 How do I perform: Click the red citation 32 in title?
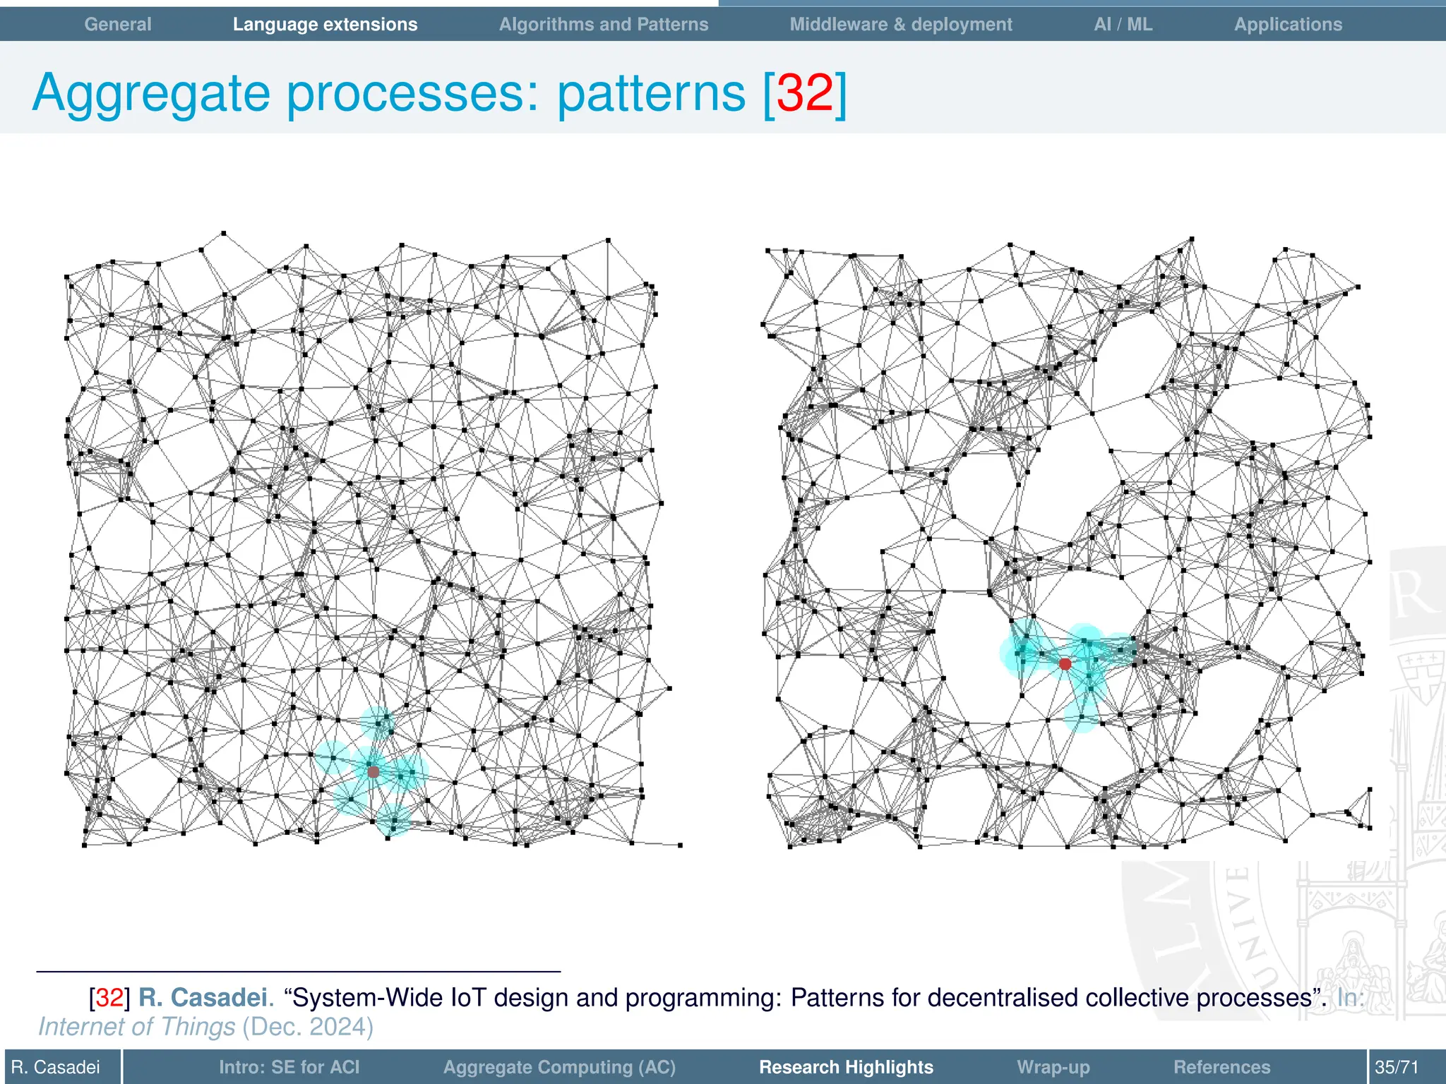(805, 92)
